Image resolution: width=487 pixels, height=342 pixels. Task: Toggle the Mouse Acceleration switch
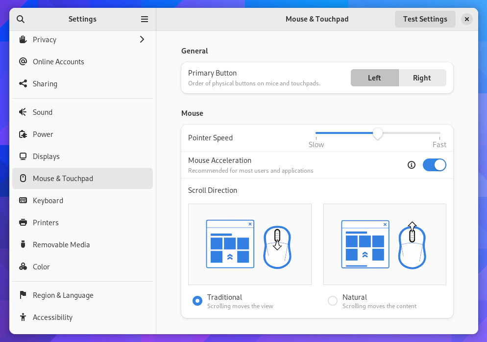point(434,165)
